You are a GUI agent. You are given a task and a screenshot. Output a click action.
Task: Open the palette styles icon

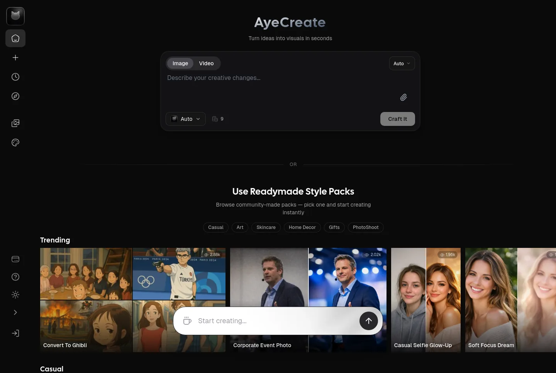tap(15, 142)
